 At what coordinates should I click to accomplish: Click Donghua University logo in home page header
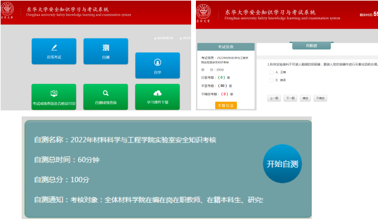click(7, 10)
